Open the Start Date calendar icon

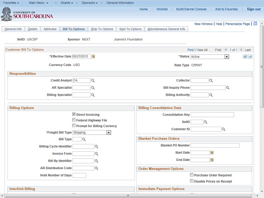pos(212,153)
